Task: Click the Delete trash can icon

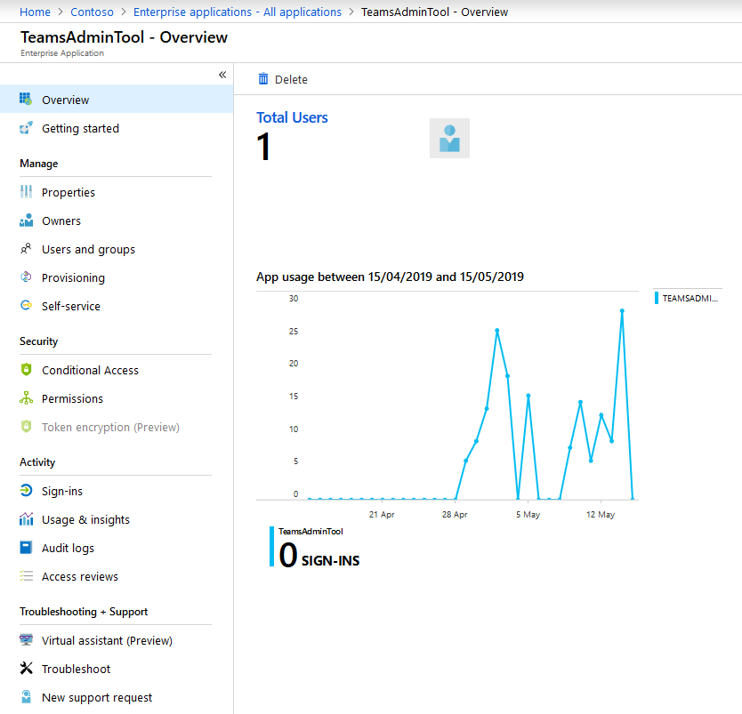Action: coord(263,79)
